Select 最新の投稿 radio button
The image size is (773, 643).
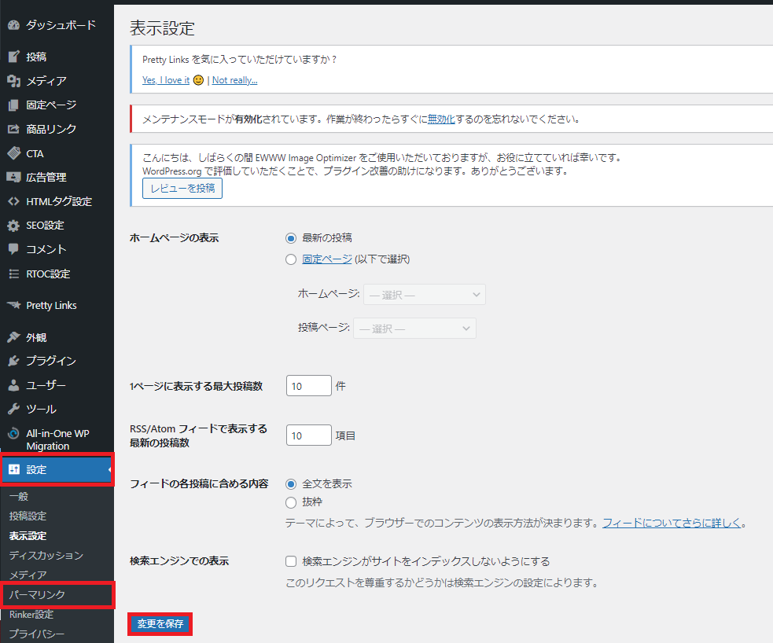click(x=291, y=238)
